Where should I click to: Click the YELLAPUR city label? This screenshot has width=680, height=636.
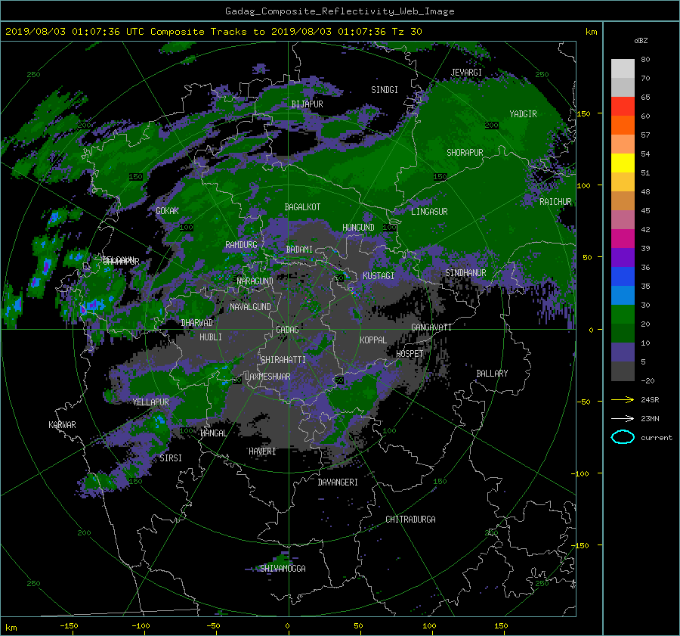(150, 402)
